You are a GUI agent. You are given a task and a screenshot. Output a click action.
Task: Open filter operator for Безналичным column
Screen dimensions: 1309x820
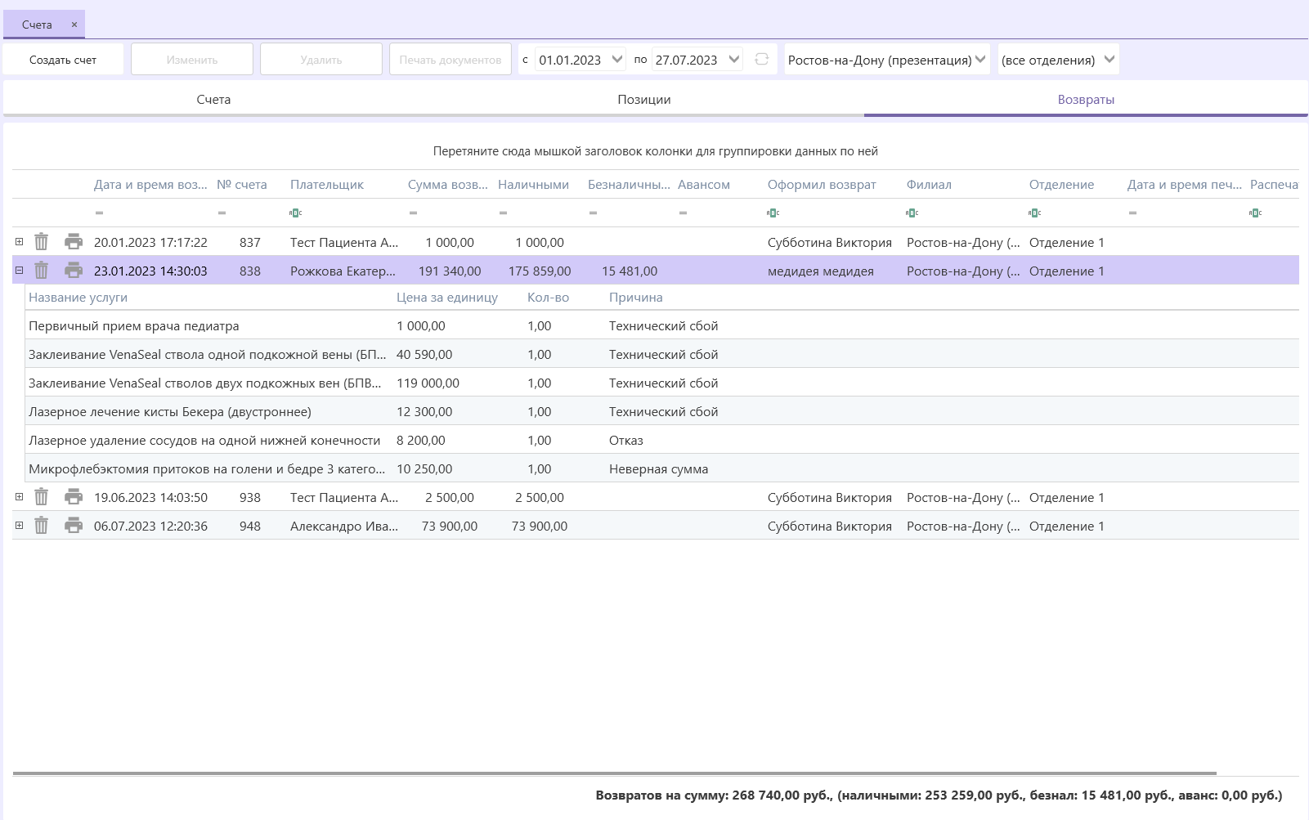pos(593,213)
